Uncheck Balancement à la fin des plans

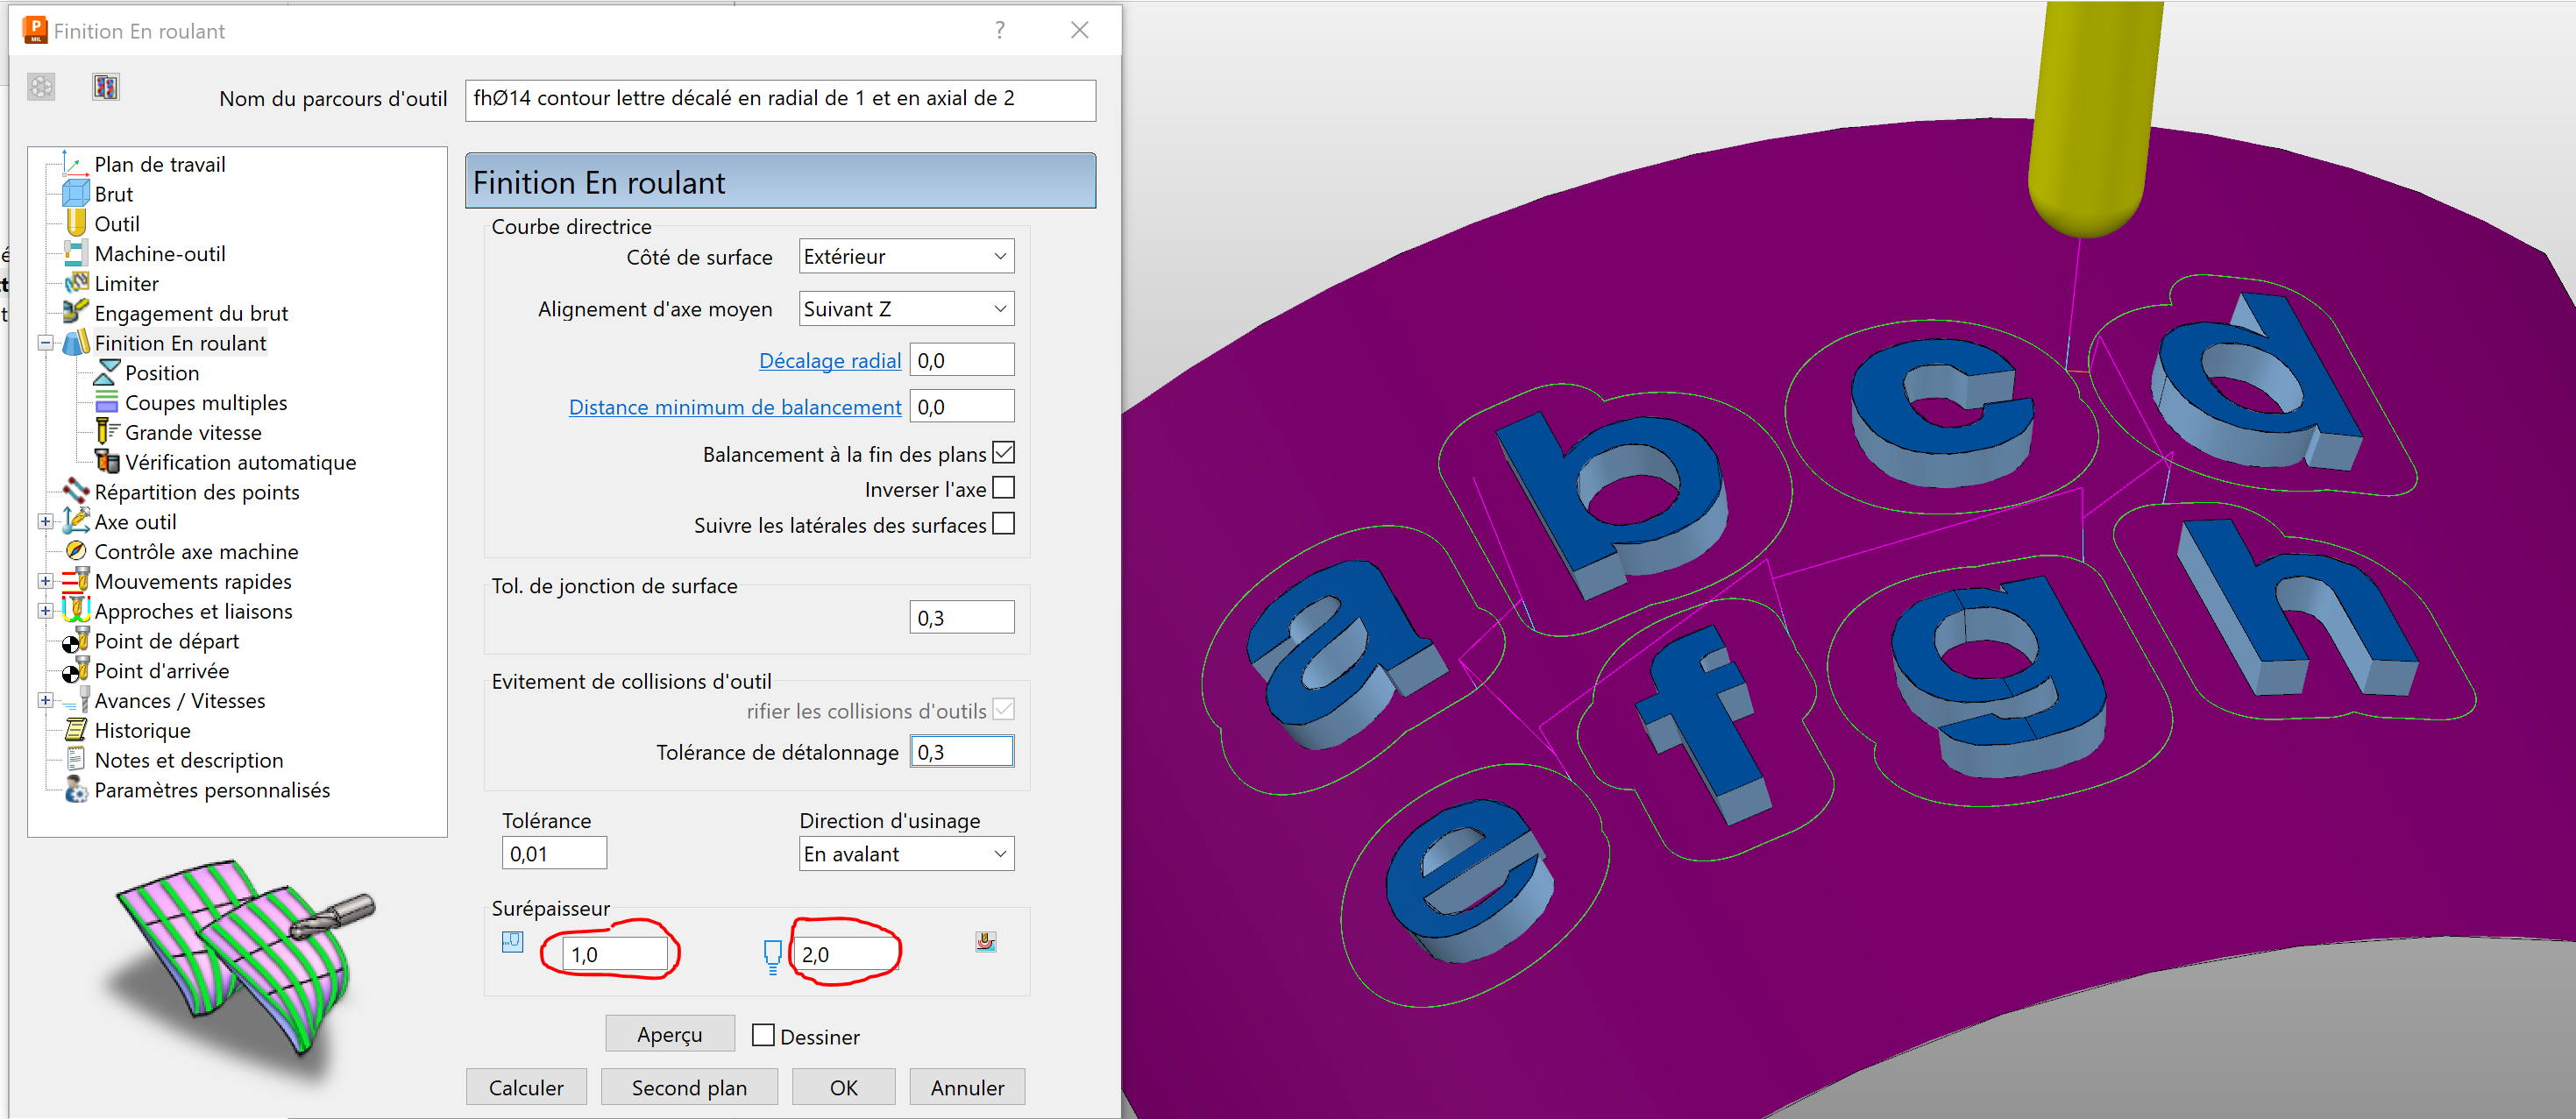pyautogui.click(x=1003, y=453)
